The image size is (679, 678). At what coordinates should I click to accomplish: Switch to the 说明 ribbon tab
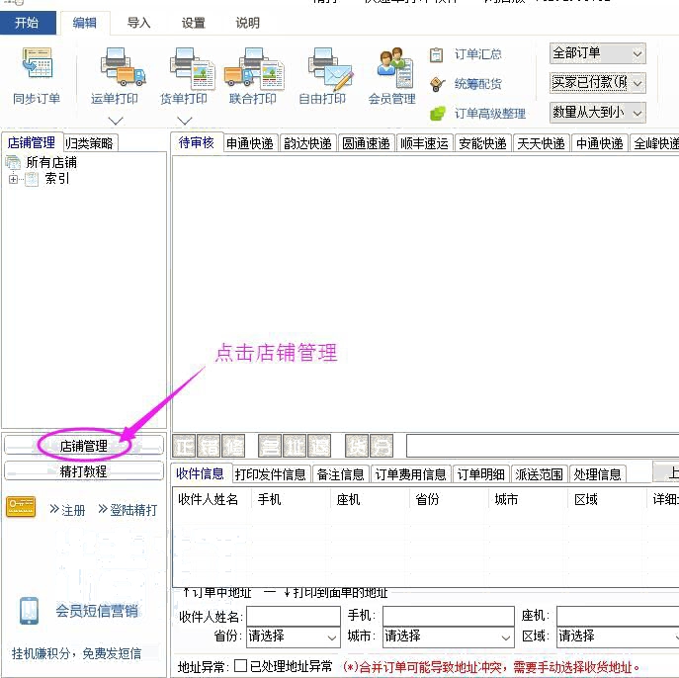click(247, 23)
